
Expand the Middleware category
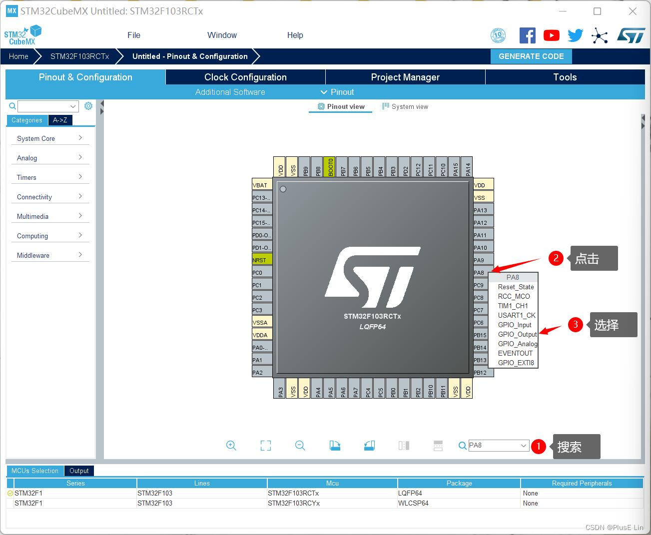[50, 255]
